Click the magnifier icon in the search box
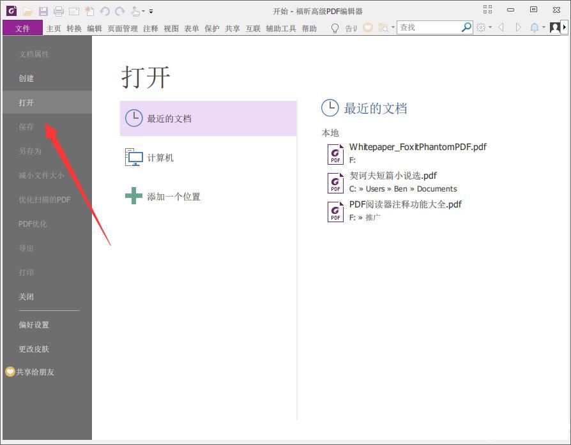 coord(466,27)
